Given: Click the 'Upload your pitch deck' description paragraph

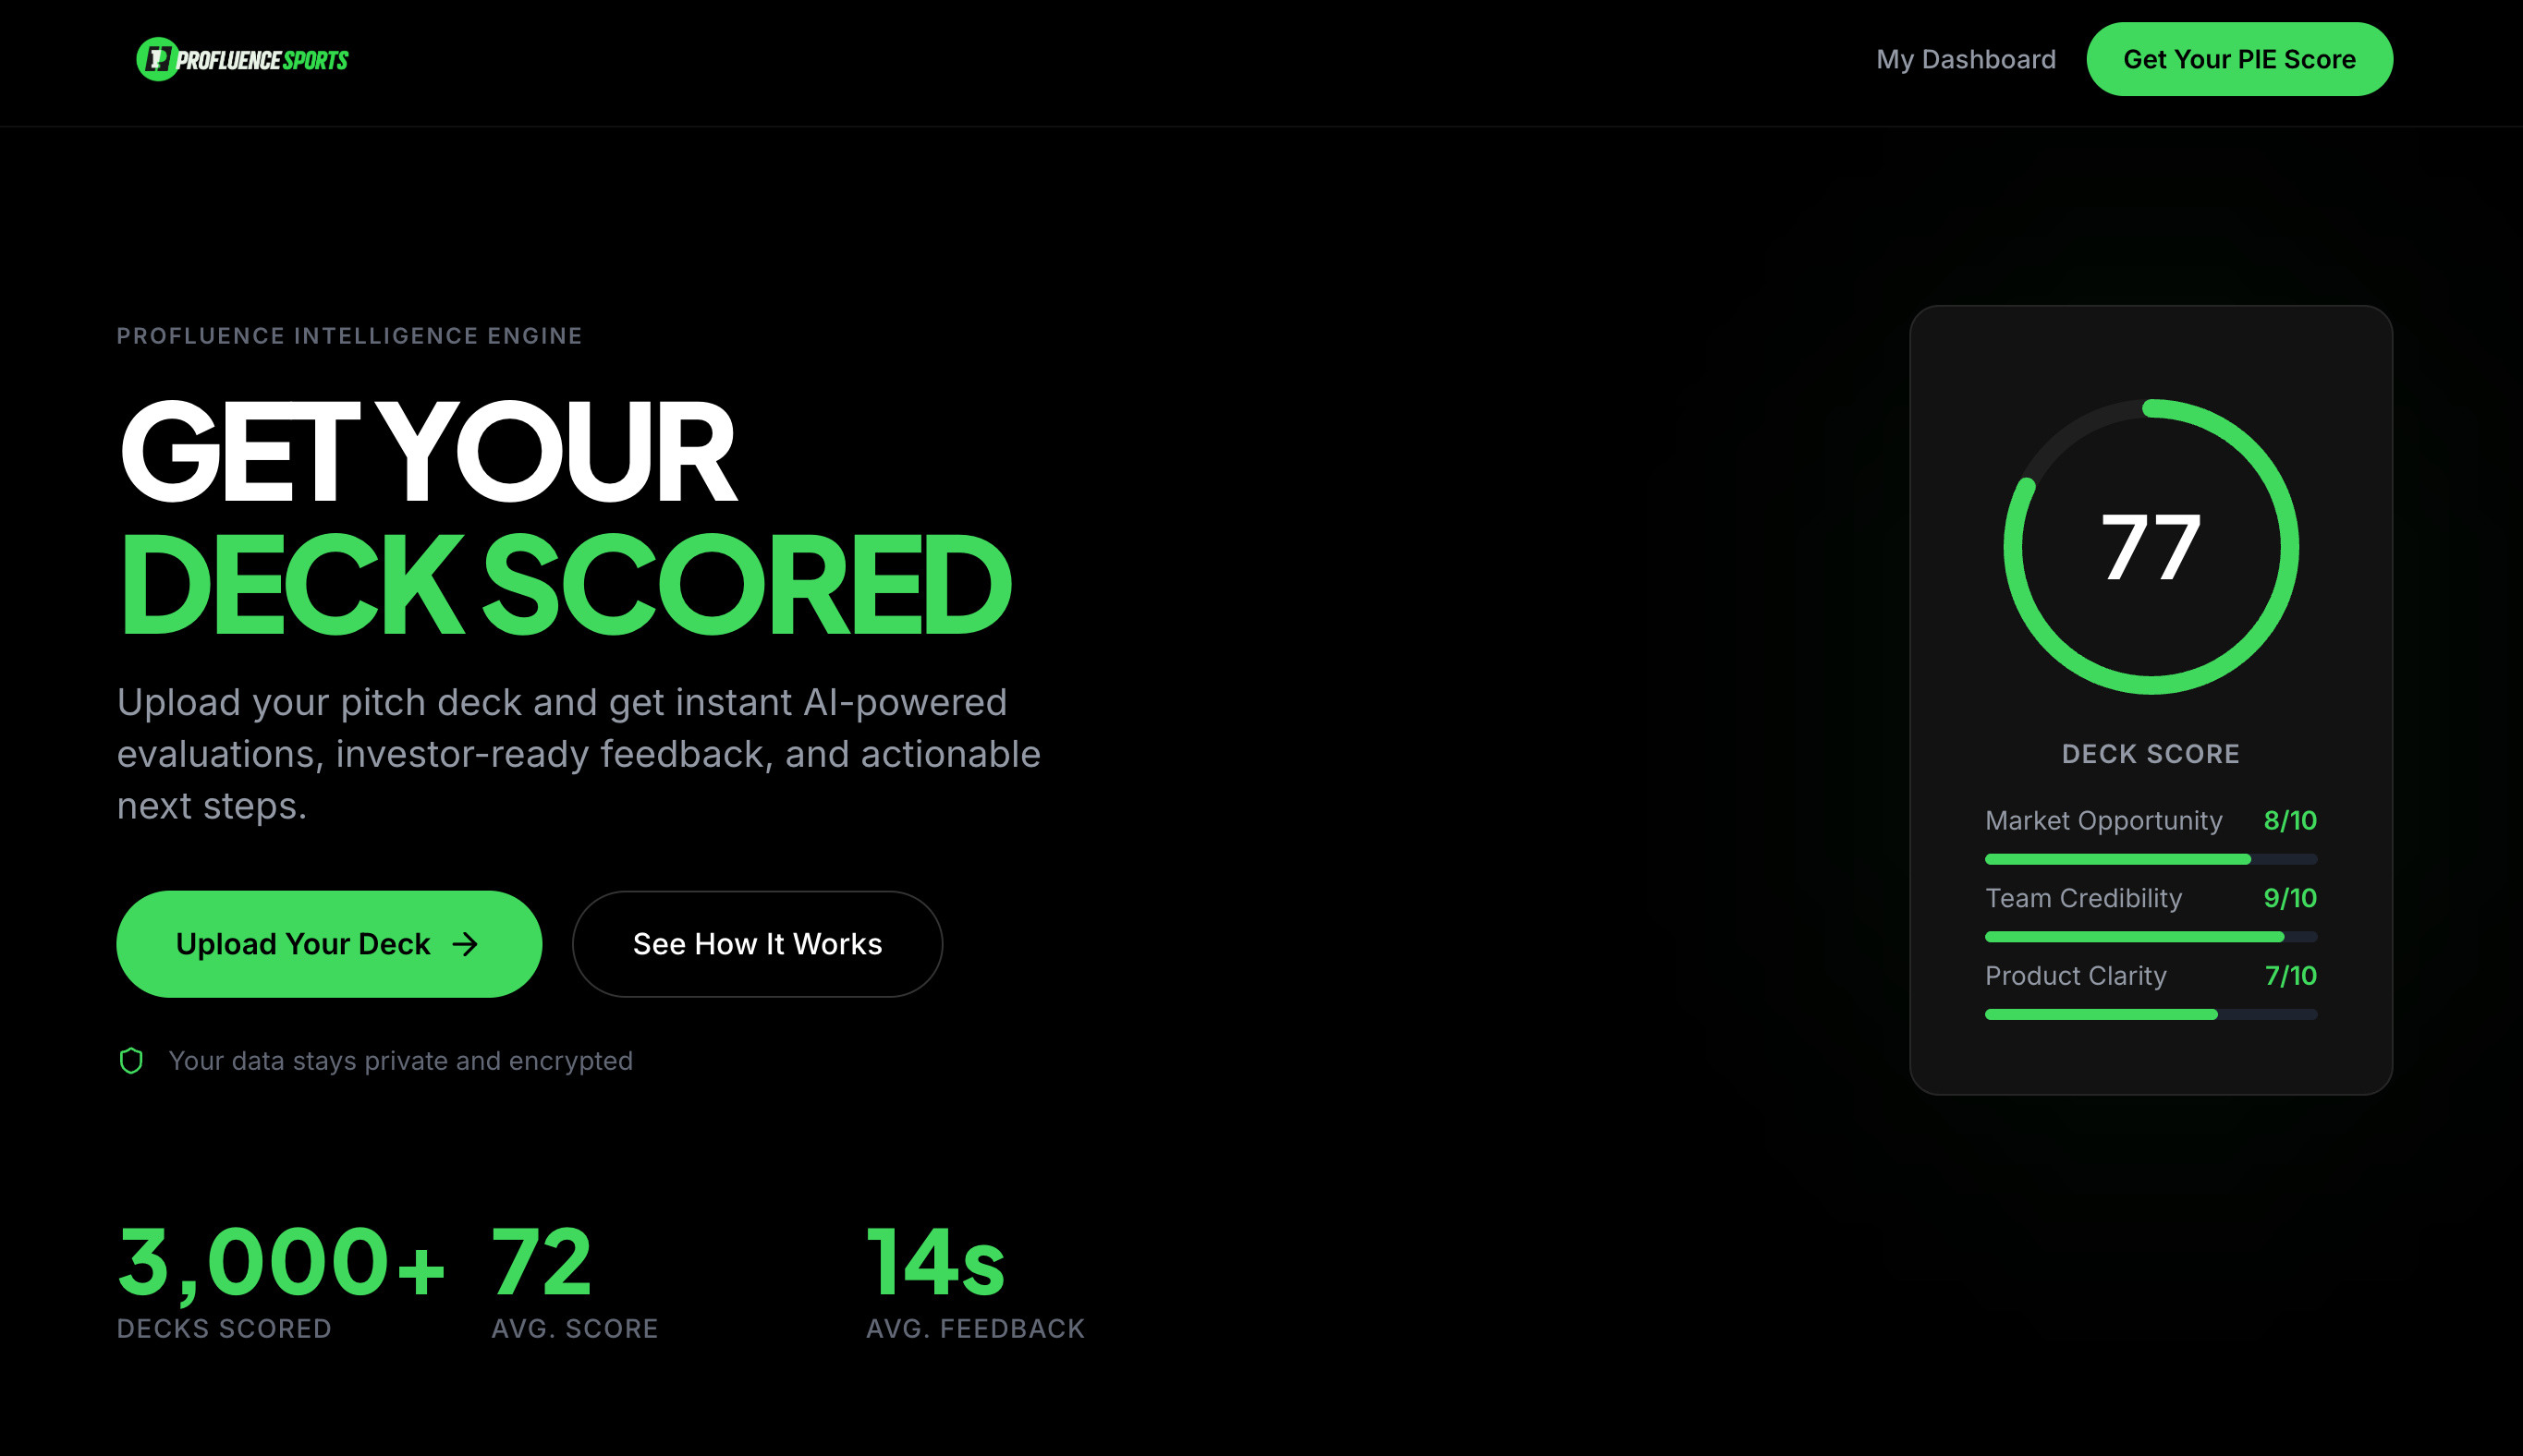Looking at the screenshot, I should click(x=579, y=753).
